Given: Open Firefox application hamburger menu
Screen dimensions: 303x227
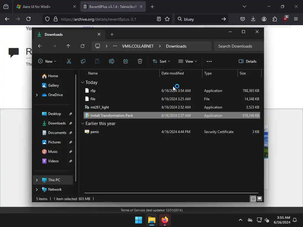Looking at the screenshot, I should [296, 19].
